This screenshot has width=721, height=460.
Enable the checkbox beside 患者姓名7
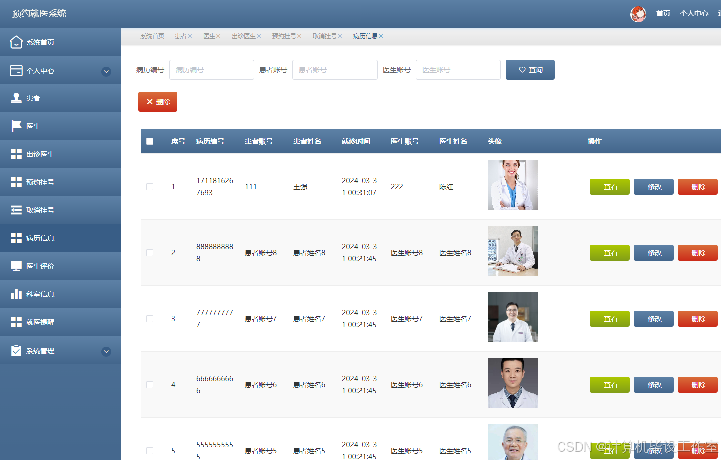tap(149, 318)
